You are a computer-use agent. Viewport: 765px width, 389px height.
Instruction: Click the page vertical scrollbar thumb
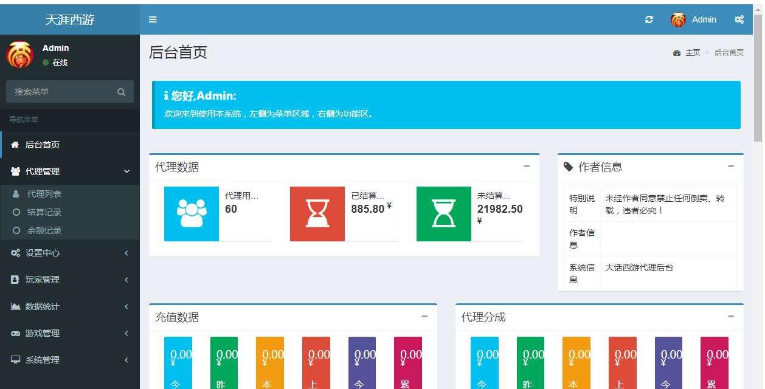[758, 79]
